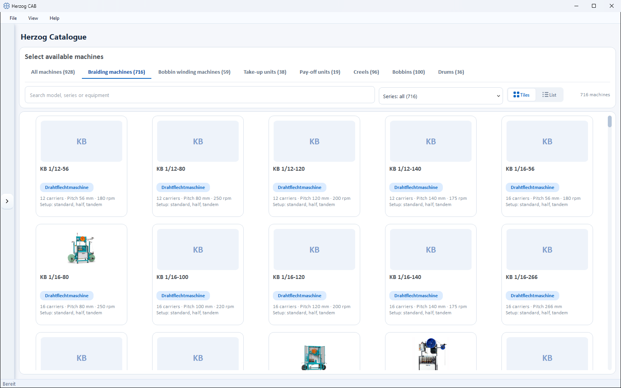Select KB 1/16-100 placeholder thumbnail
The width and height of the screenshot is (621, 388).
(x=198, y=249)
